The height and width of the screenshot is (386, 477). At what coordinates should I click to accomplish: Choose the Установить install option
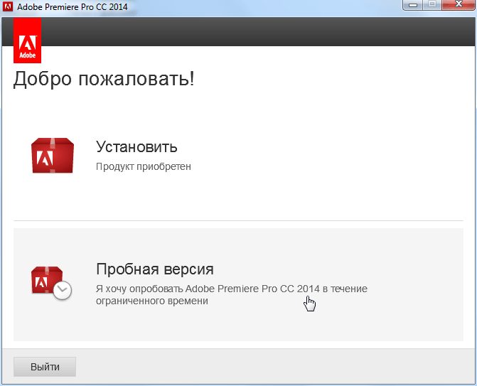point(238,156)
